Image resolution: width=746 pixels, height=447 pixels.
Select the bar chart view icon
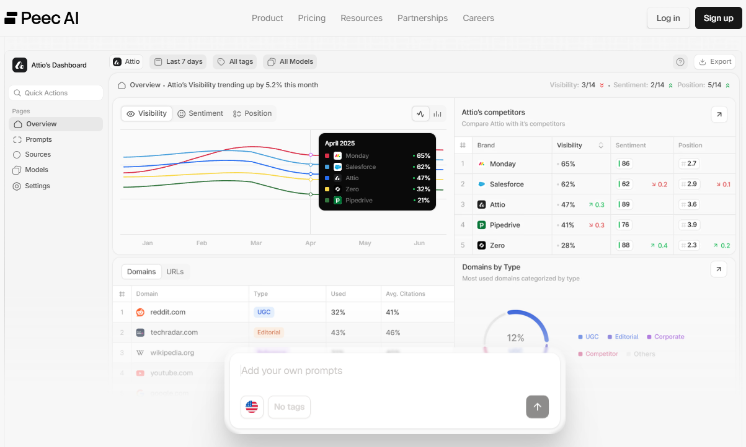click(438, 113)
